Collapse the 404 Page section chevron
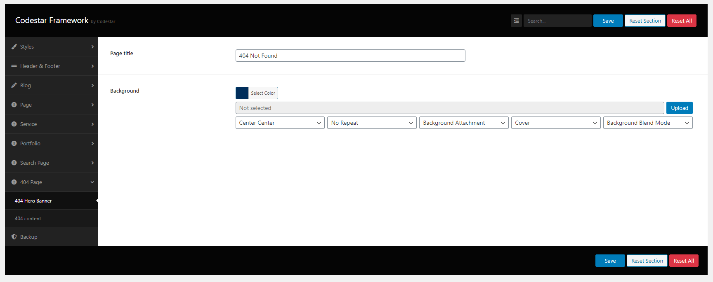Screen dimensions: 713x282 [x=92, y=182]
